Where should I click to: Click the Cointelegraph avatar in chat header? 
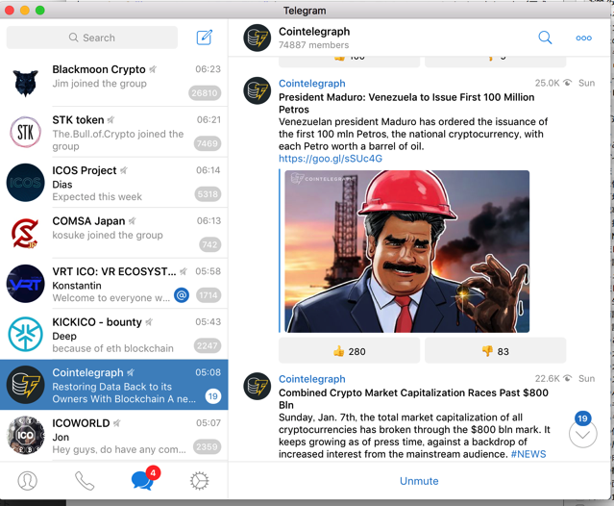(257, 38)
